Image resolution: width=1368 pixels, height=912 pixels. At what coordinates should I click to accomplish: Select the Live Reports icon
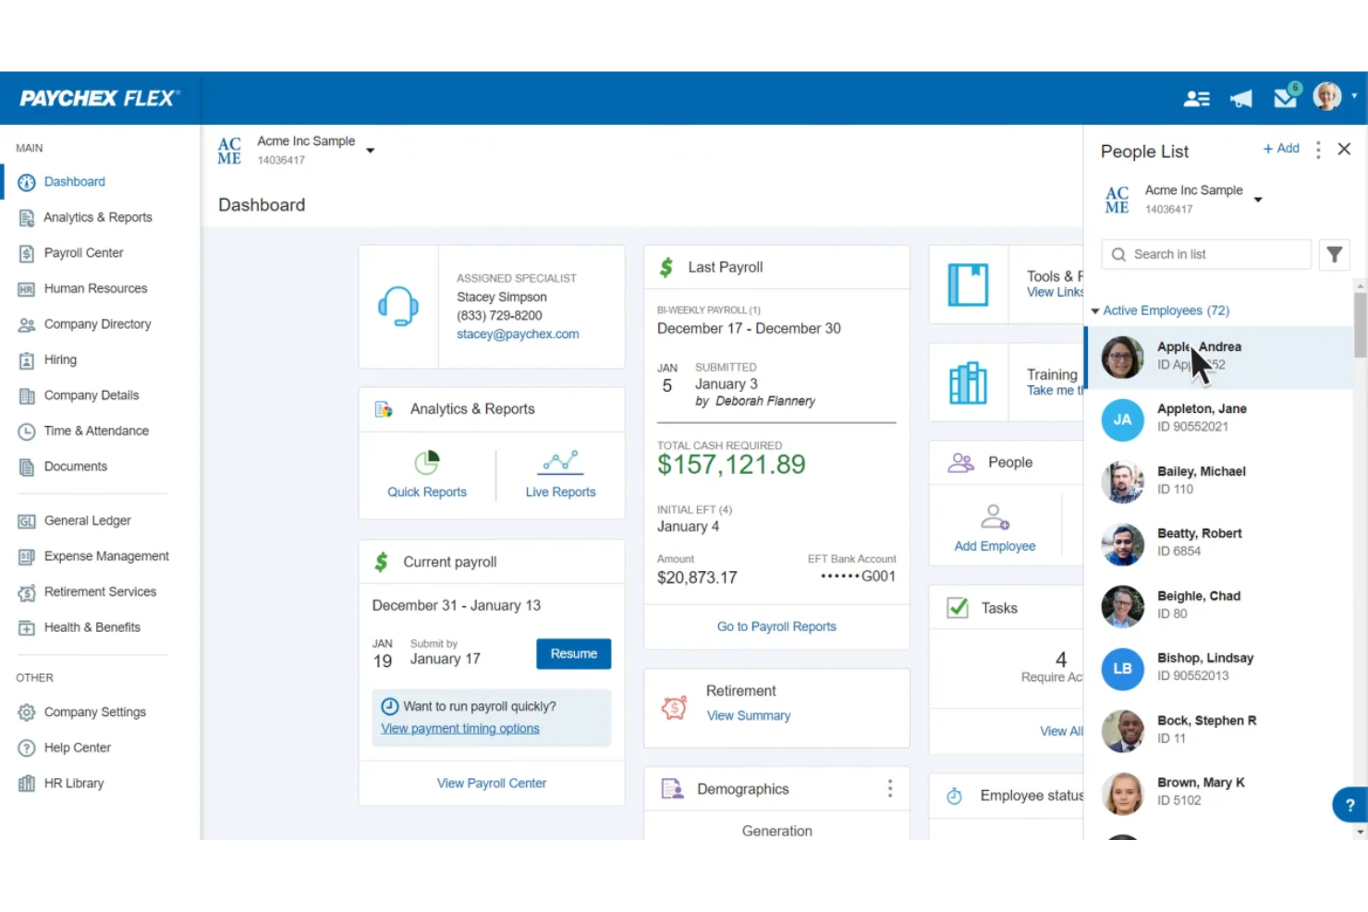pyautogui.click(x=560, y=462)
